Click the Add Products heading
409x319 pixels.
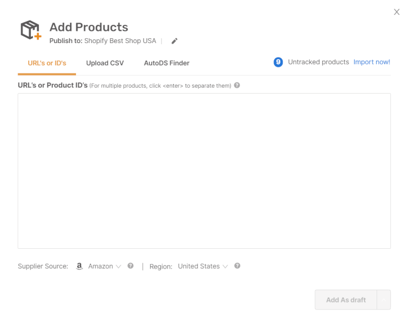(x=89, y=27)
